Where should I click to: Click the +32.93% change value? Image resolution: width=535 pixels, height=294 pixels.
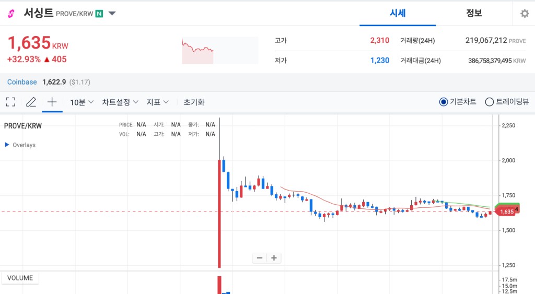pyautogui.click(x=24, y=60)
